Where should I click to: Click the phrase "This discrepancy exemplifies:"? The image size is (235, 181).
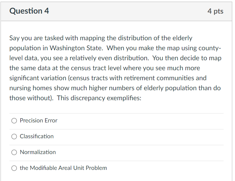99,98
